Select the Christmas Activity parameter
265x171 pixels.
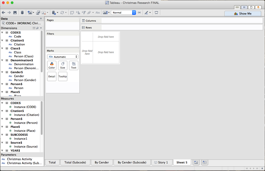pos(19,159)
